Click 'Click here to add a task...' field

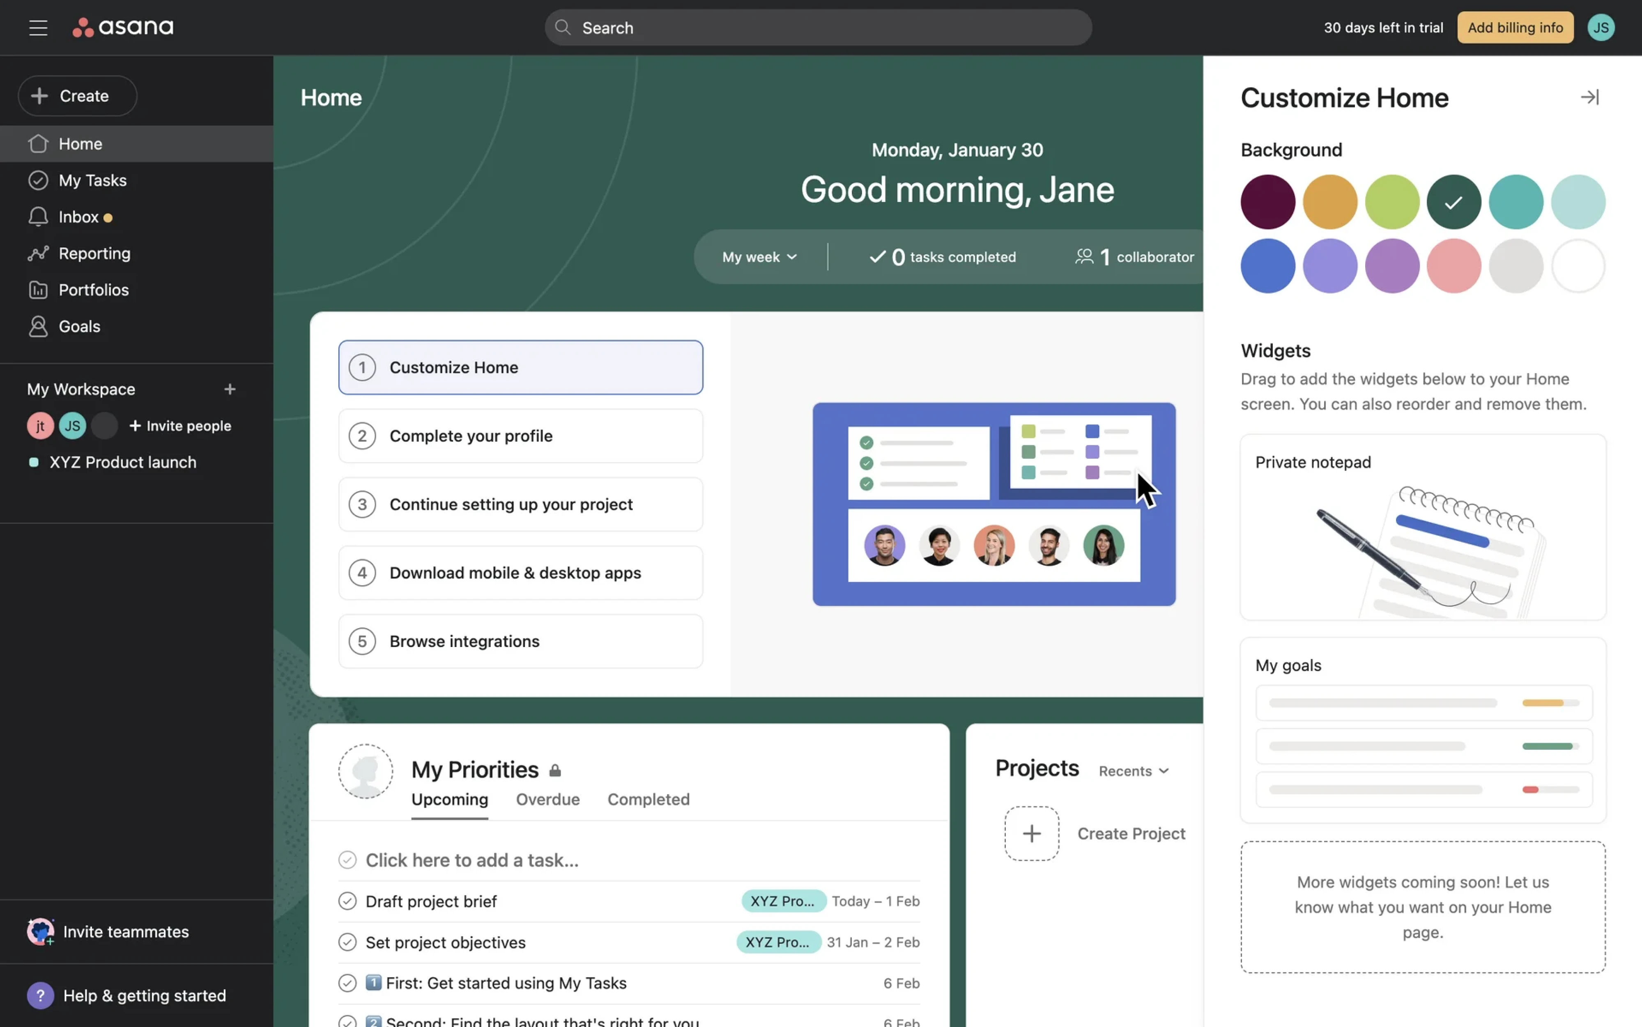click(x=472, y=860)
